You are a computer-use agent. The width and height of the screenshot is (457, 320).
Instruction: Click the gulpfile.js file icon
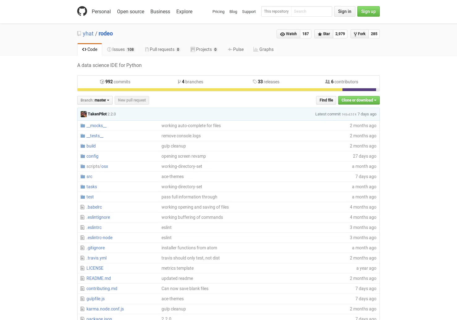82,299
